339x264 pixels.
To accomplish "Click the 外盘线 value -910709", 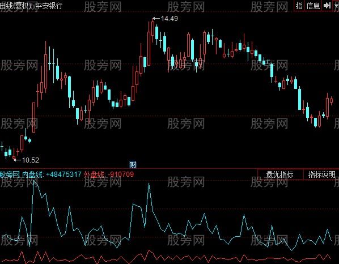I will 121,174.
